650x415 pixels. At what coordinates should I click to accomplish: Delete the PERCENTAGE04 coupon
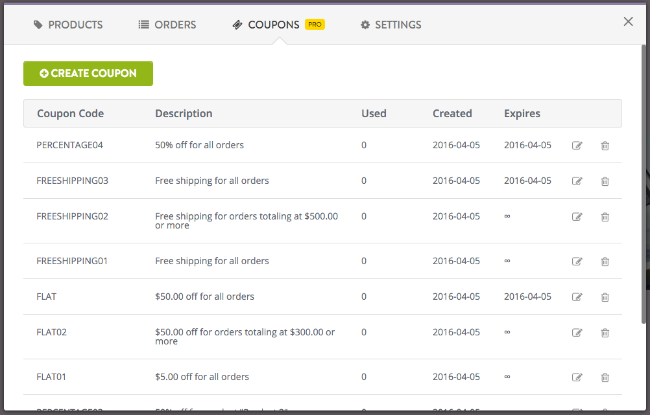pyautogui.click(x=605, y=145)
